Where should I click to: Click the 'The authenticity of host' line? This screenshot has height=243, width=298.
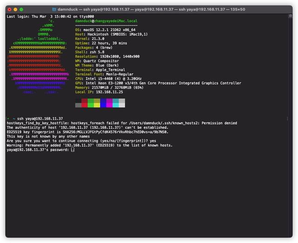click(x=88, y=128)
